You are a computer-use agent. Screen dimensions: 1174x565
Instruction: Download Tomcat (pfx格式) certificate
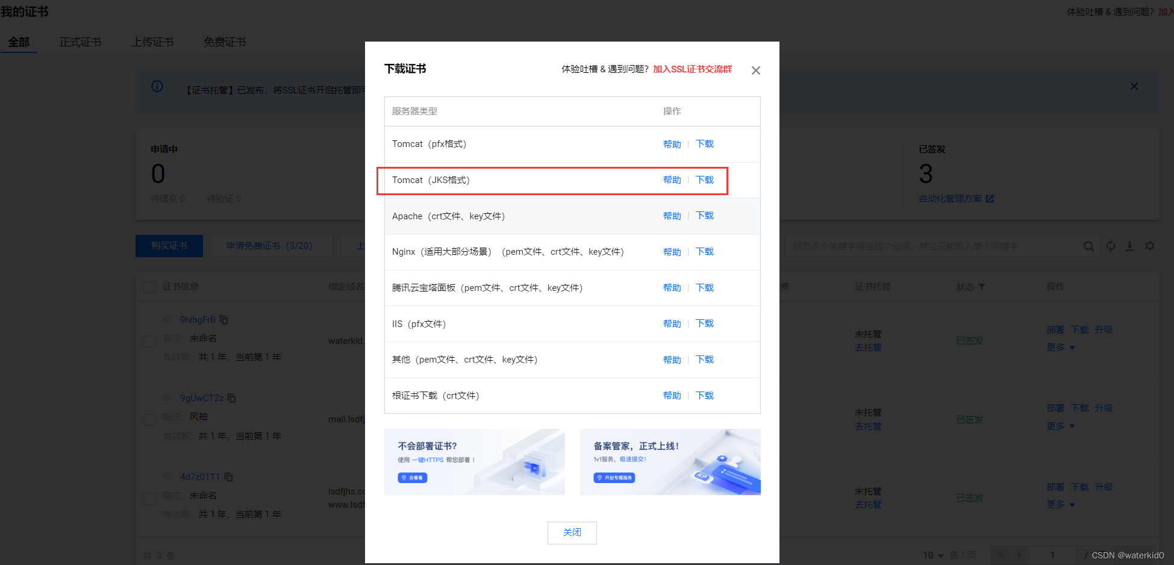[705, 144]
